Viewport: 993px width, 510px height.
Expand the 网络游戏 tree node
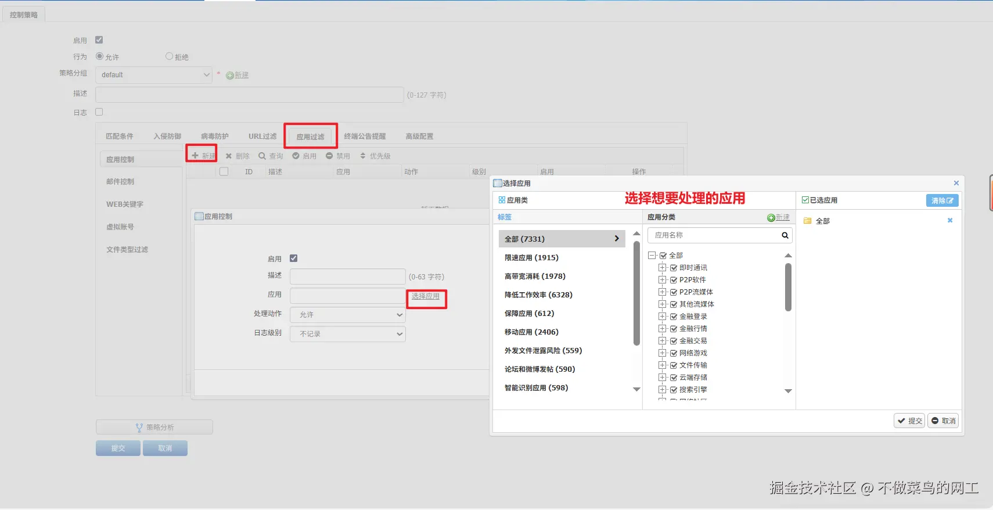coord(662,353)
